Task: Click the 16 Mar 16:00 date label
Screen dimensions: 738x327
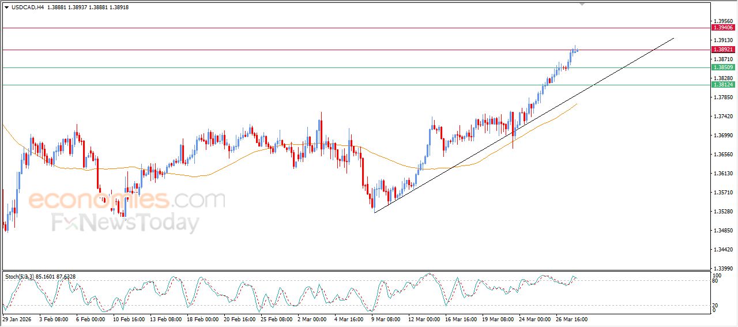Action: click(x=460, y=319)
